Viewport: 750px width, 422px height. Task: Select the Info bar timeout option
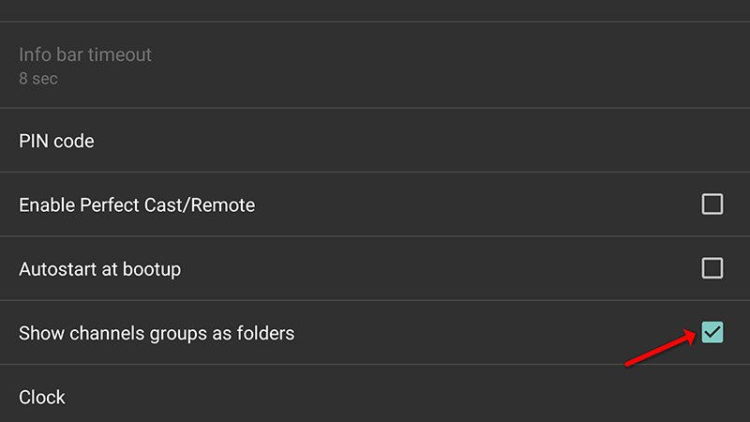(85, 54)
